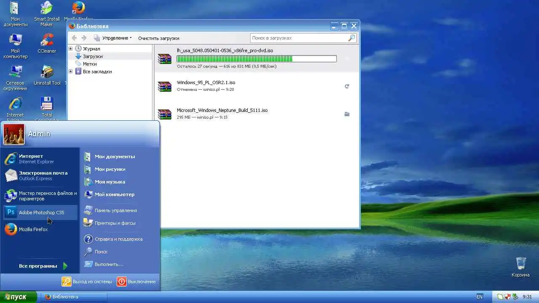
Task: Click Windows_95_PL_OSR2.1.iso file icon
Action: click(165, 86)
